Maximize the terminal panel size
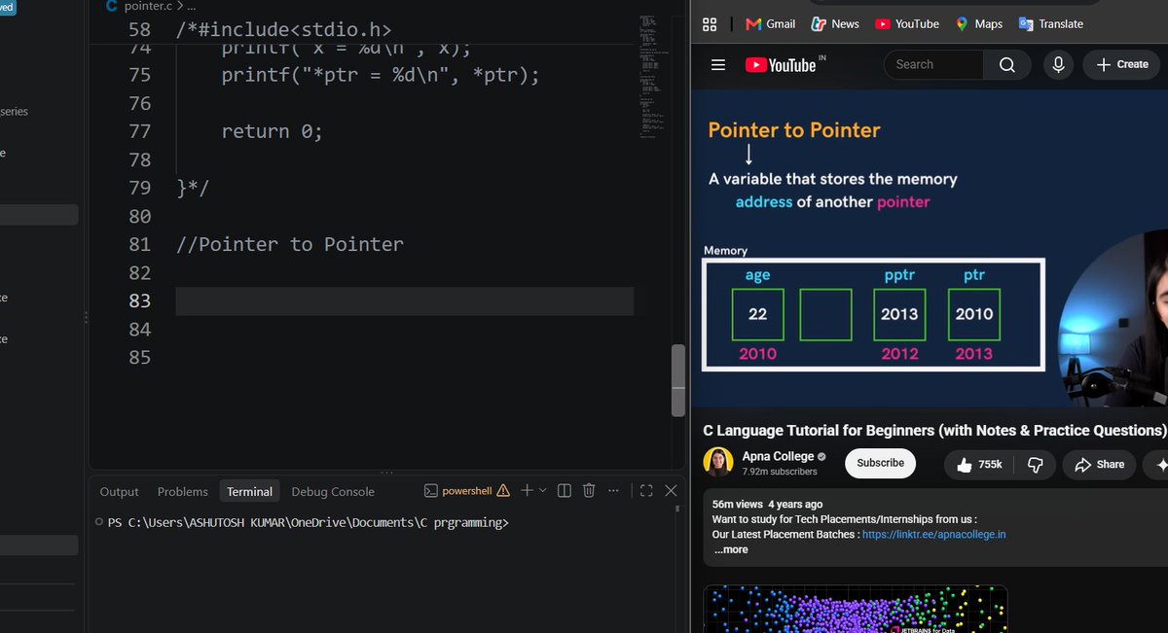Image resolution: width=1168 pixels, height=633 pixels. point(646,490)
